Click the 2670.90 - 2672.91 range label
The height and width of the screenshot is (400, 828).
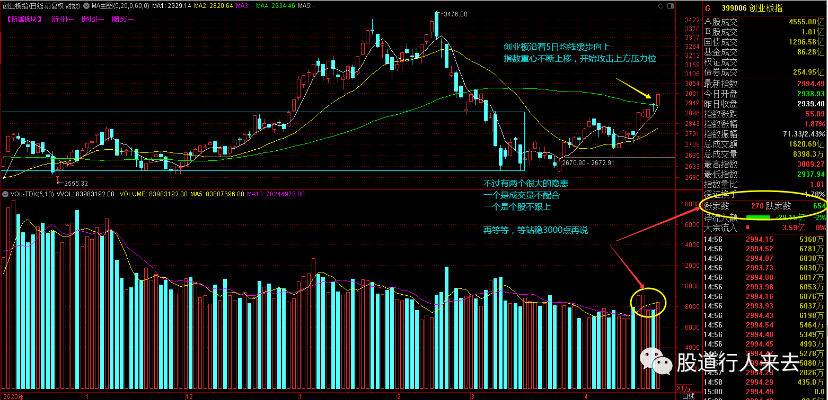pyautogui.click(x=588, y=163)
